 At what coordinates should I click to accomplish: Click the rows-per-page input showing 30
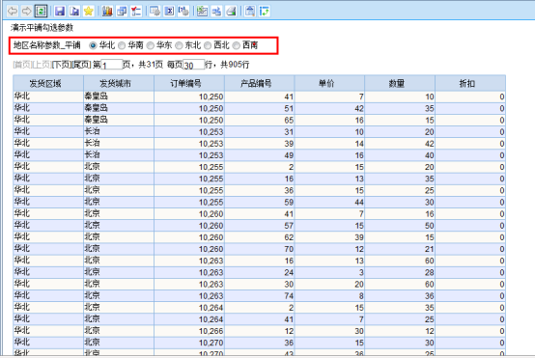(x=194, y=65)
